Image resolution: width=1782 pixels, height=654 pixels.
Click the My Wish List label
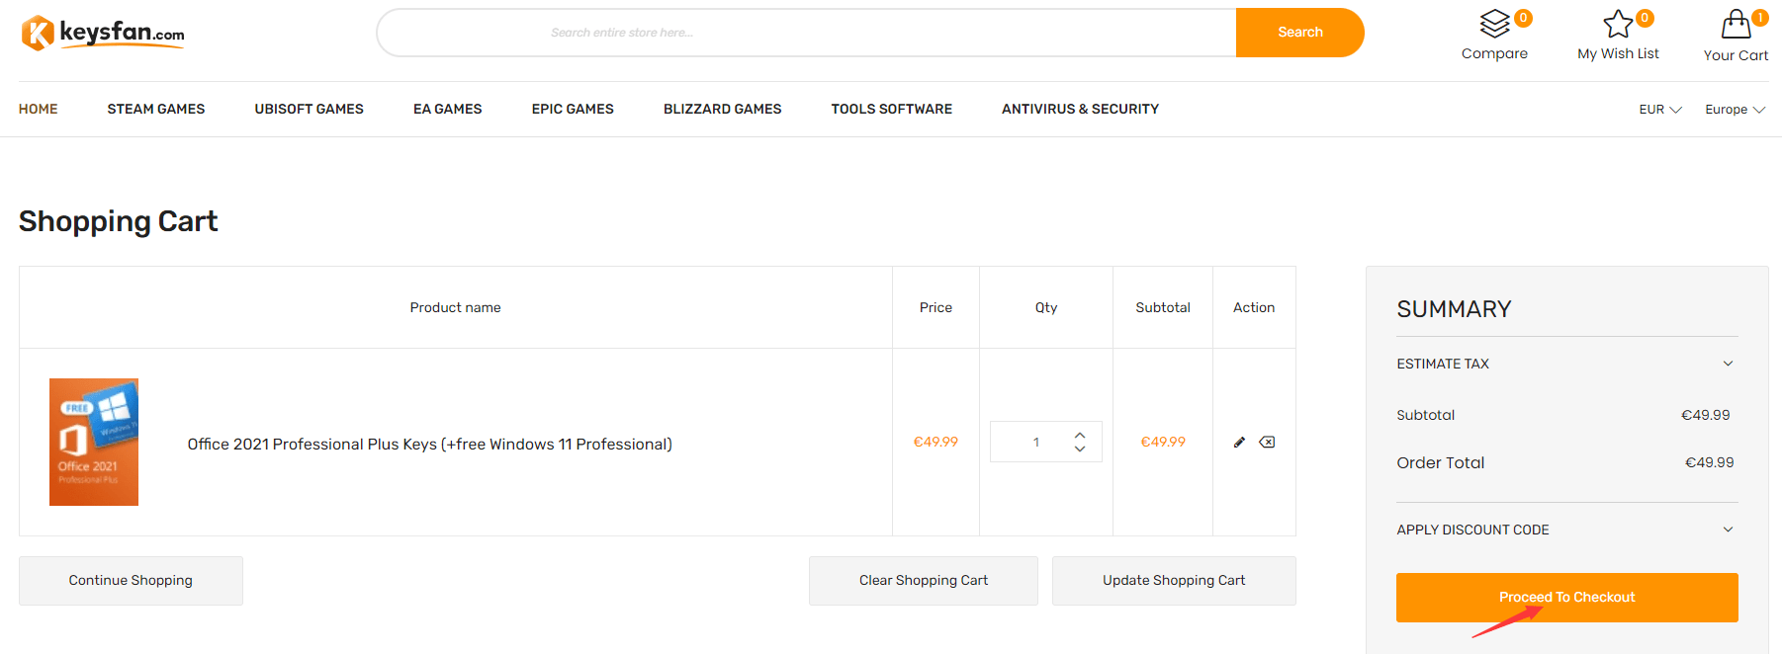(x=1618, y=53)
